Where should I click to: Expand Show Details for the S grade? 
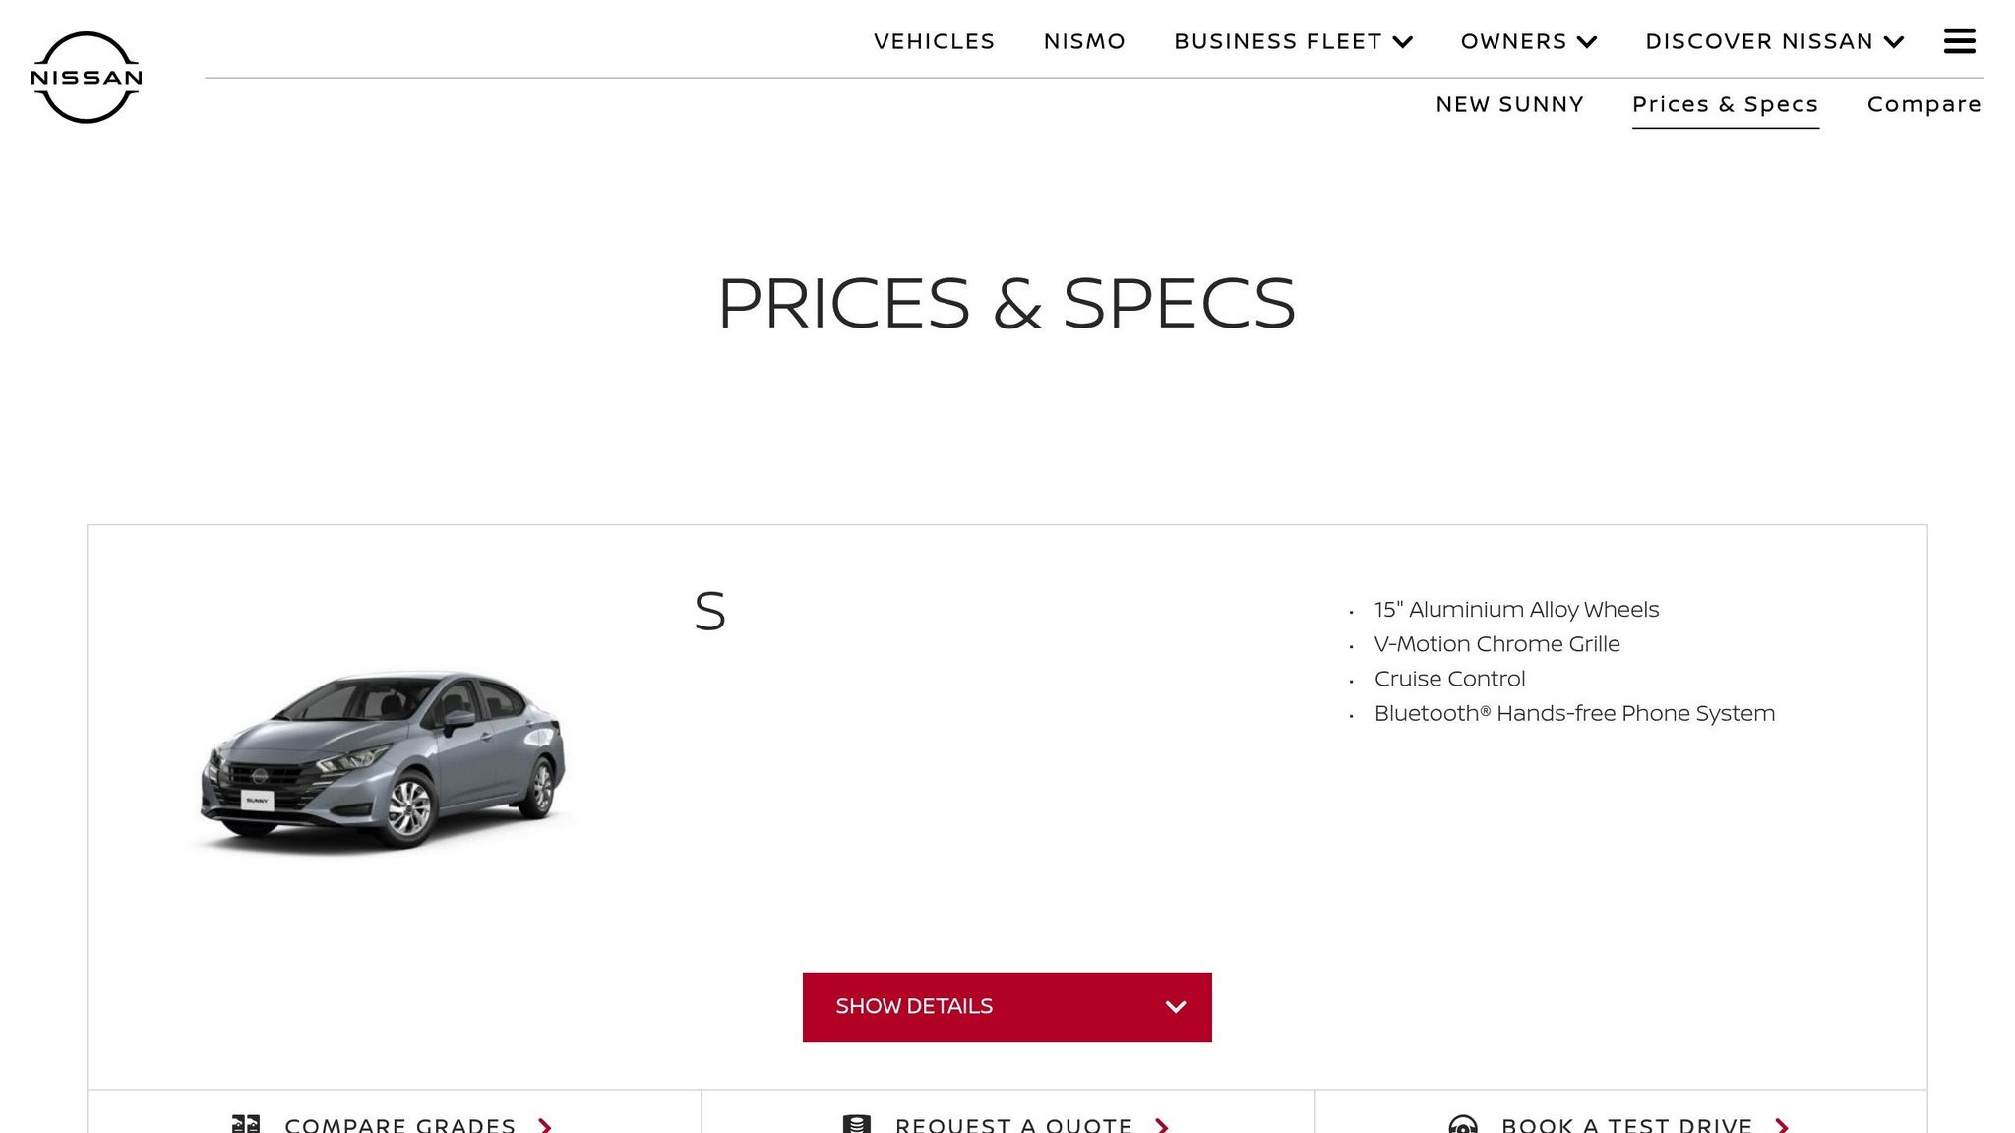coord(1007,1006)
